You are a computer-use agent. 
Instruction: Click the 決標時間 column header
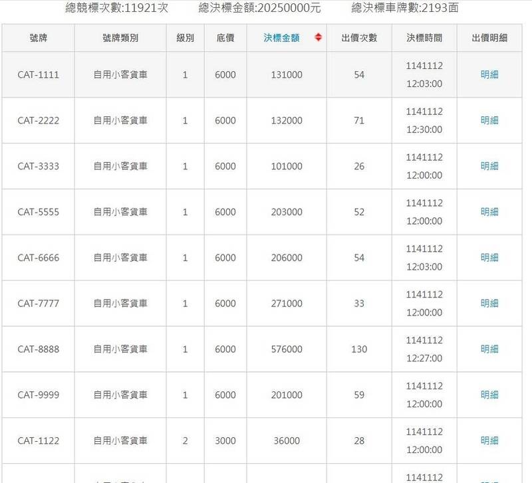[424, 38]
